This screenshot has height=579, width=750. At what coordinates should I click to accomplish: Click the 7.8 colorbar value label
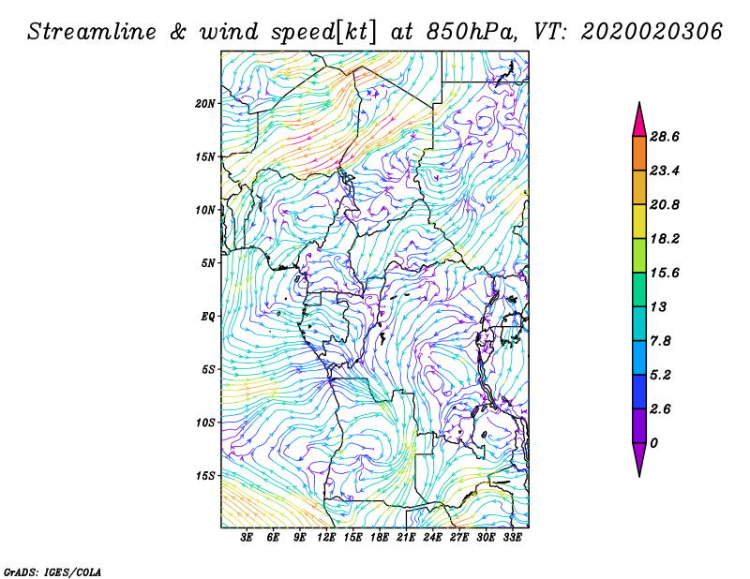(x=664, y=341)
